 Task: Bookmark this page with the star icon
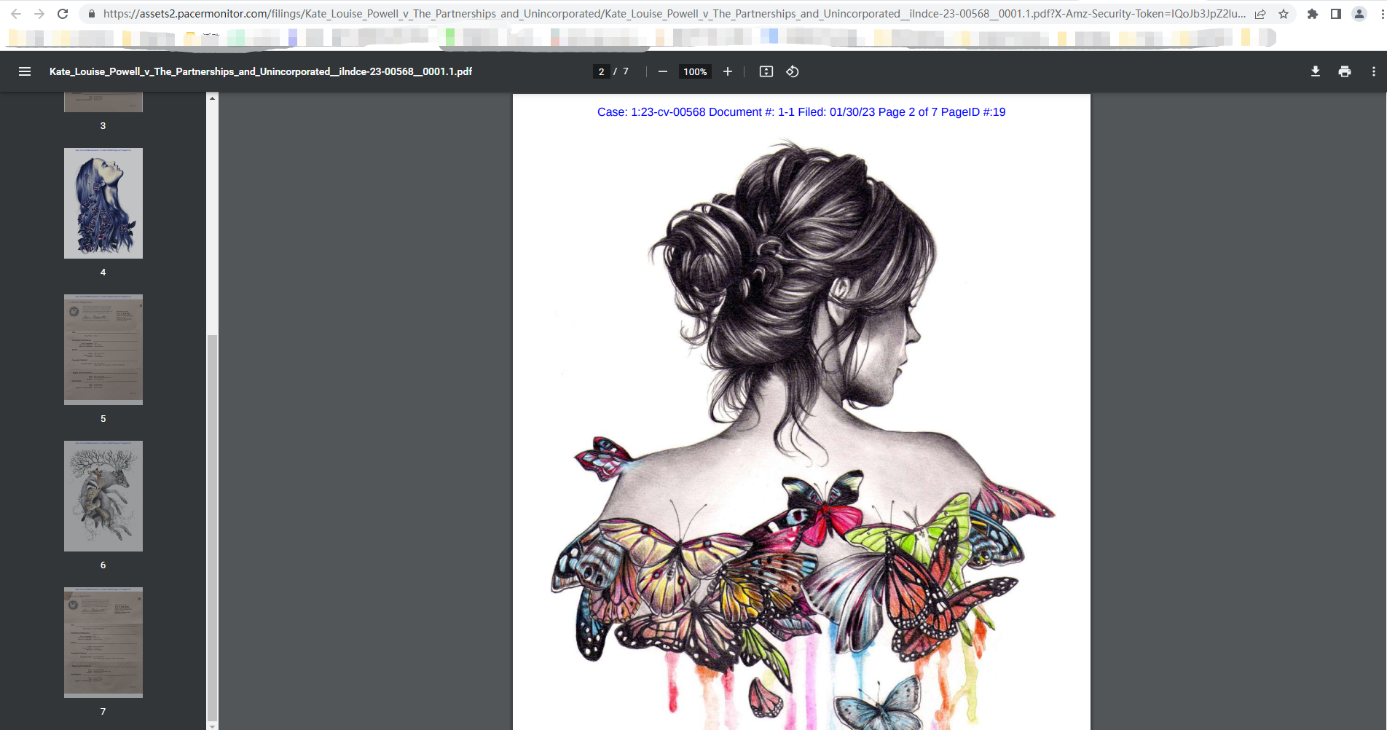coord(1284,14)
